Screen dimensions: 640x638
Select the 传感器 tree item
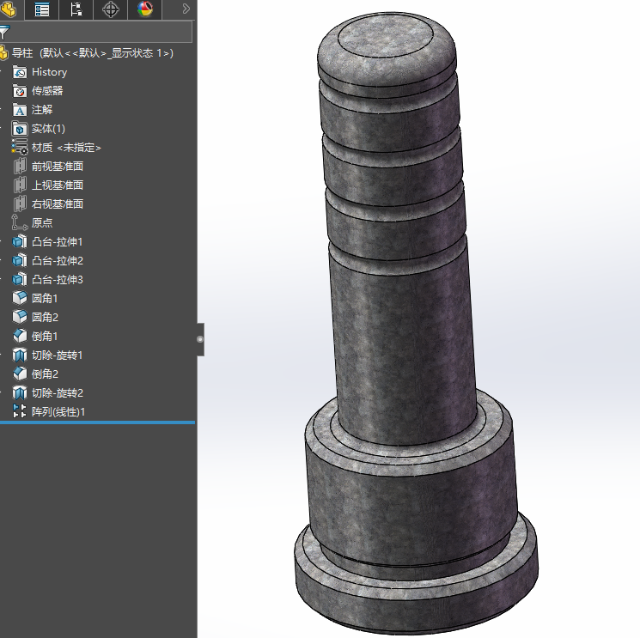[x=47, y=90]
